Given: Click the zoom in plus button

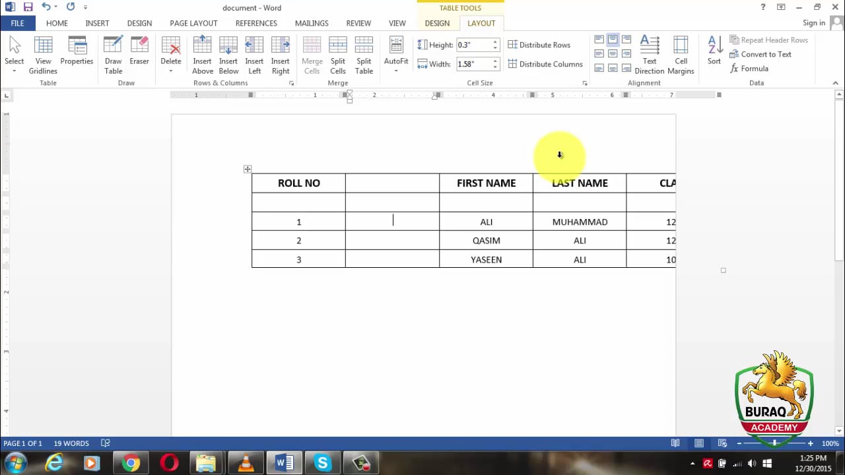Looking at the screenshot, I should 810,443.
